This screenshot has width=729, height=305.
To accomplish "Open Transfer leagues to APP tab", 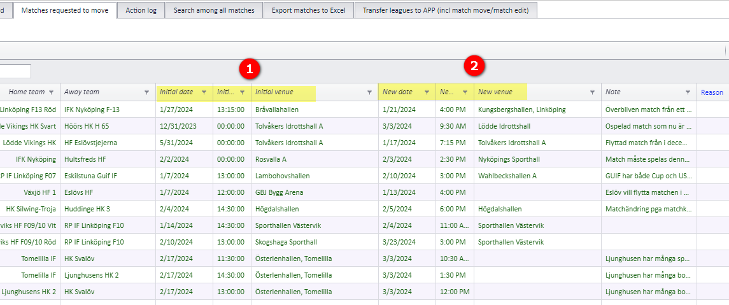I will point(446,10).
